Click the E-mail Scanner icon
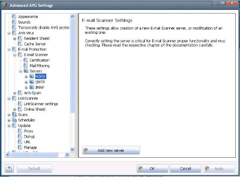This screenshot has height=177, width=240. (20, 55)
